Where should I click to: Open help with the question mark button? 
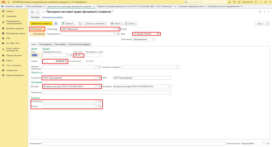click(x=268, y=23)
